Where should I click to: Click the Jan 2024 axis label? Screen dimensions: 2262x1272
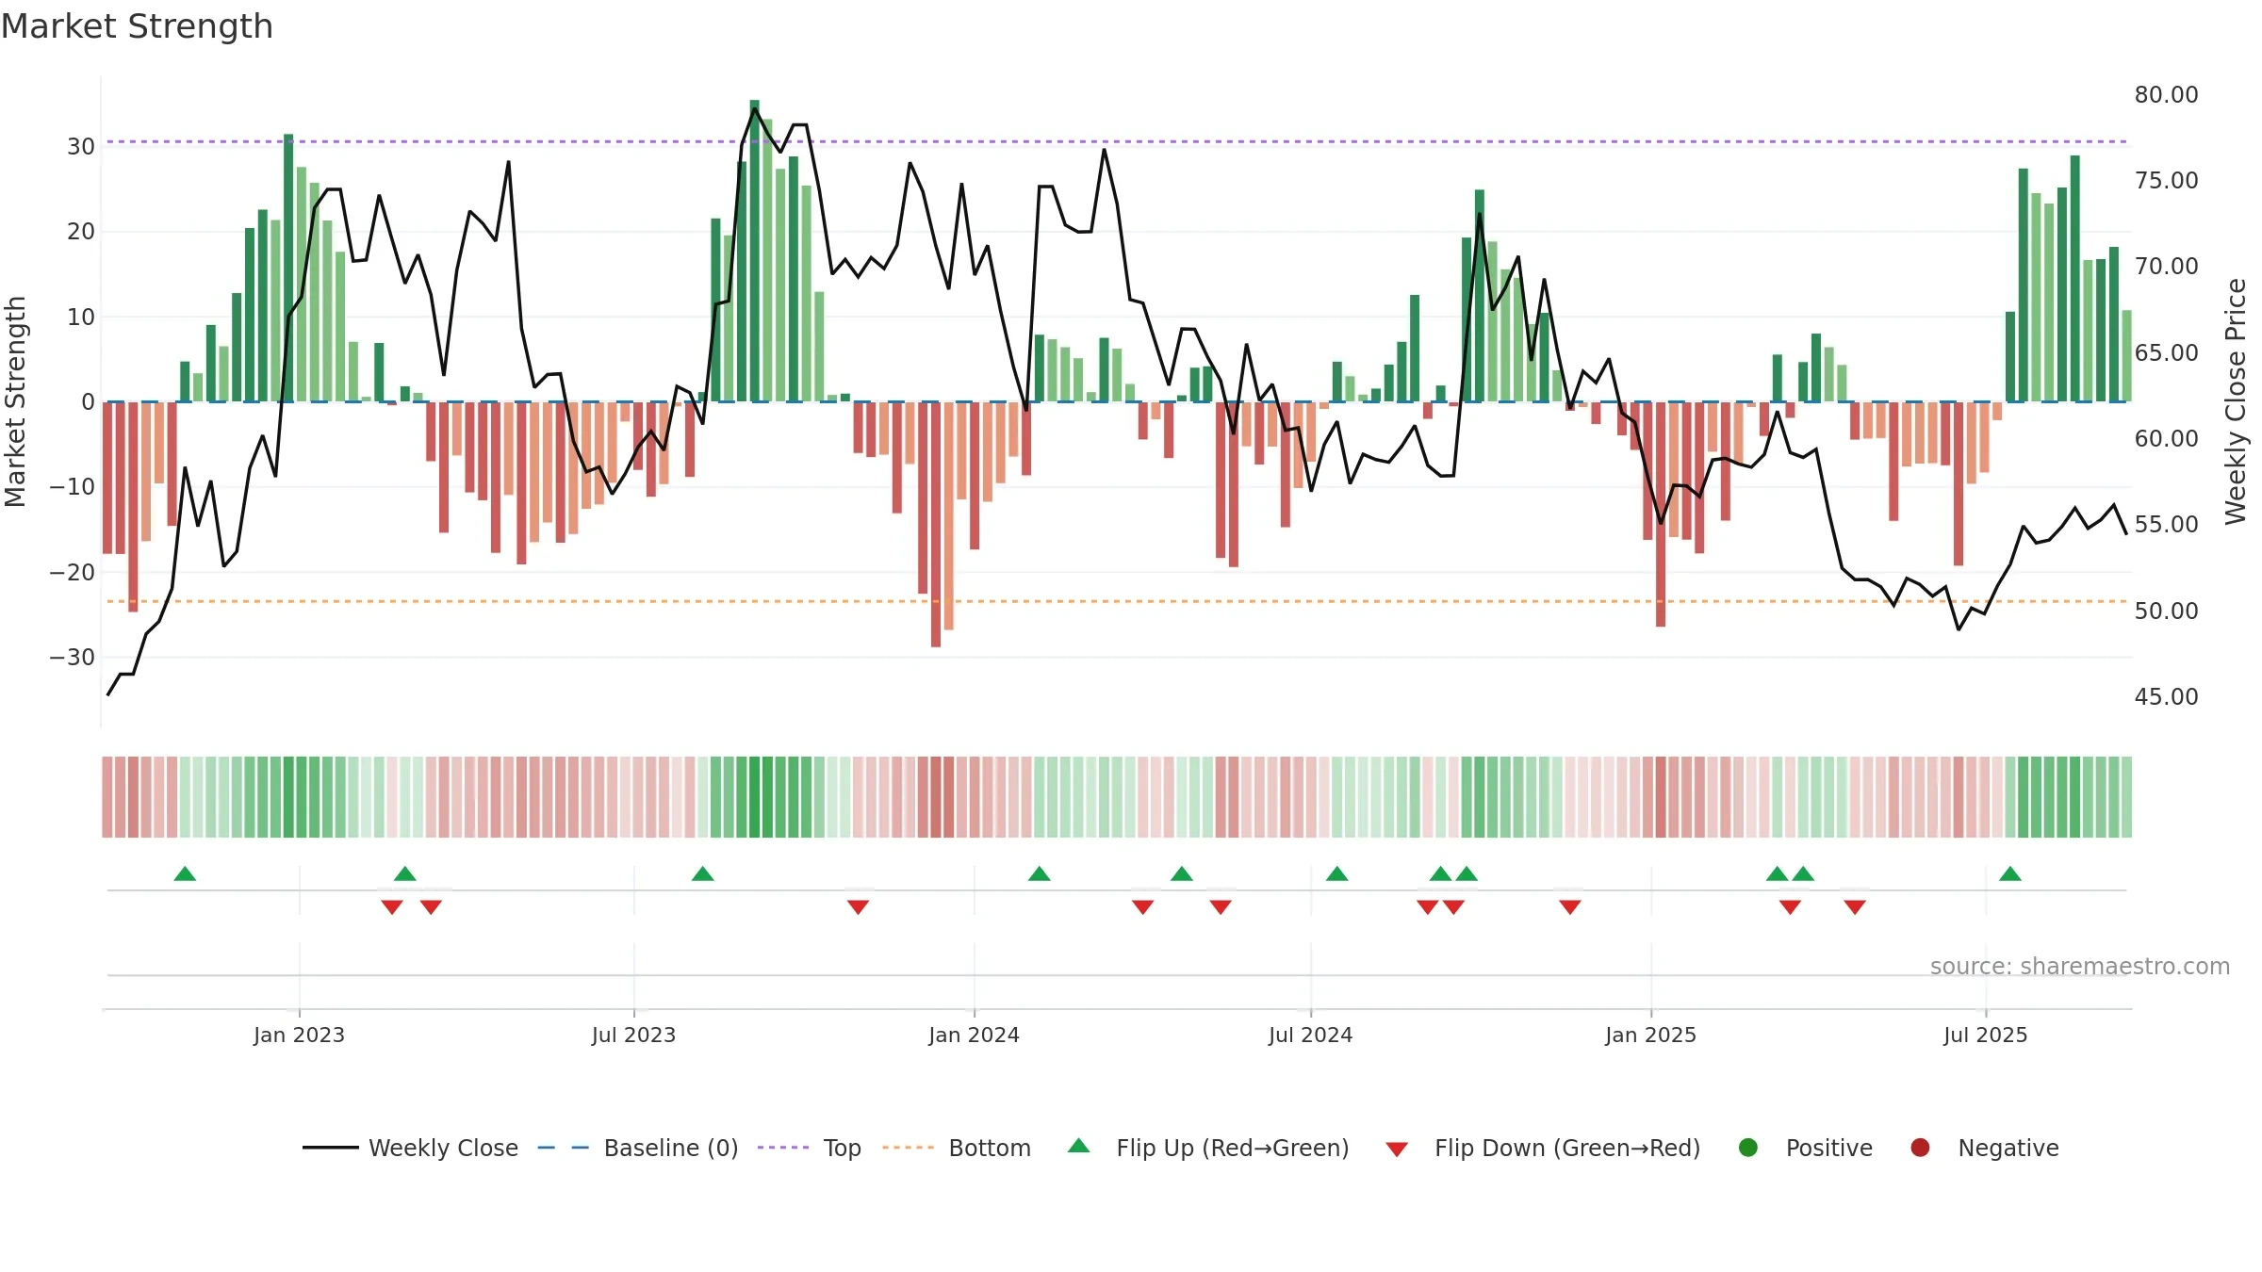974,1035
